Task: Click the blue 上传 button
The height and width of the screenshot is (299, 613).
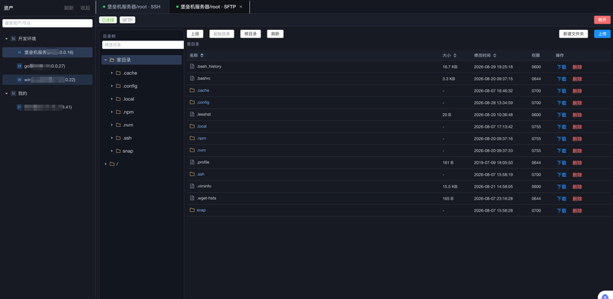Action: click(602, 34)
